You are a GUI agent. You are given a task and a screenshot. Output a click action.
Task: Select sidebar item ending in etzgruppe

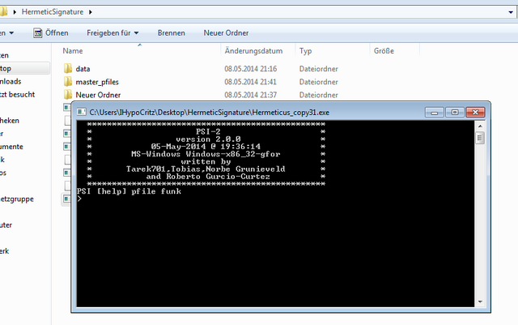tap(17, 199)
